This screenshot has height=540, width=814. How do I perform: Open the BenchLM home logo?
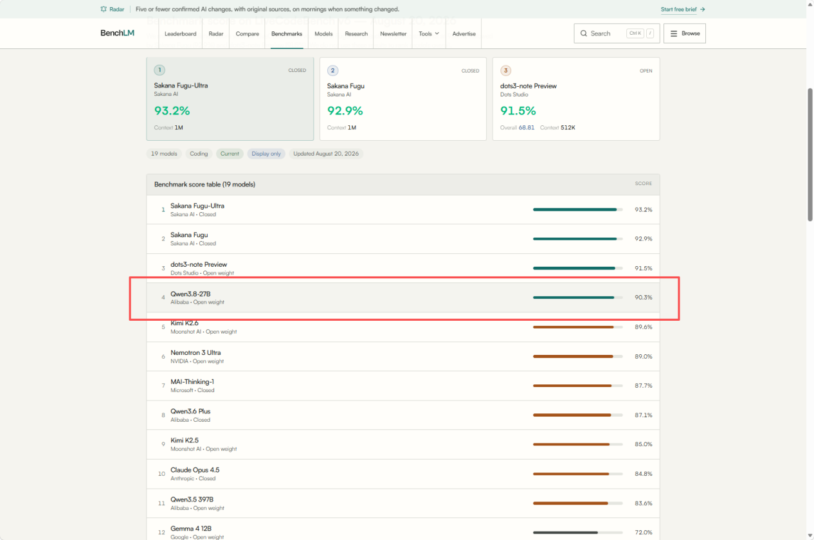coord(117,33)
